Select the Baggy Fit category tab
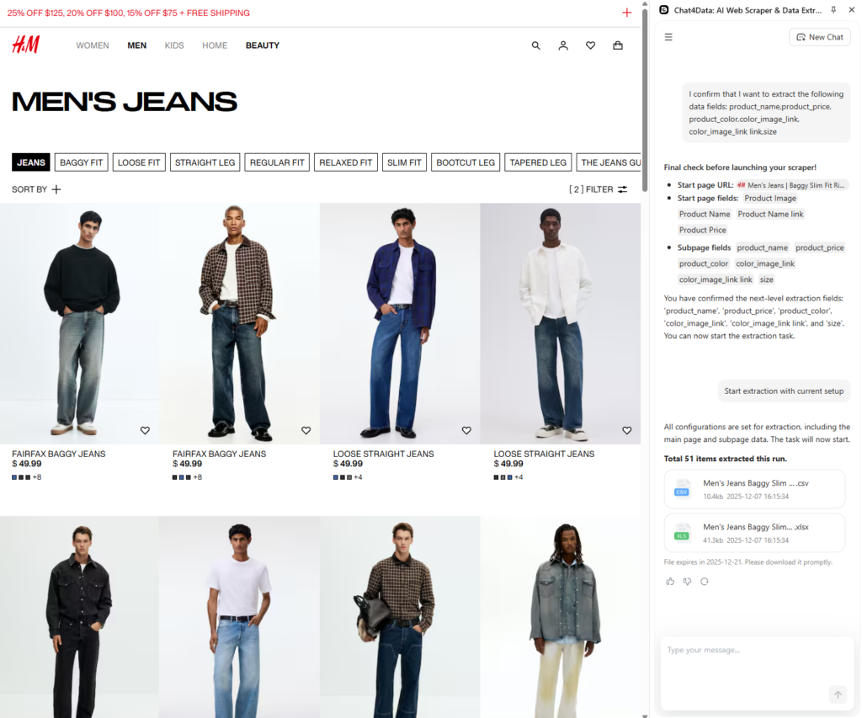 (81, 162)
